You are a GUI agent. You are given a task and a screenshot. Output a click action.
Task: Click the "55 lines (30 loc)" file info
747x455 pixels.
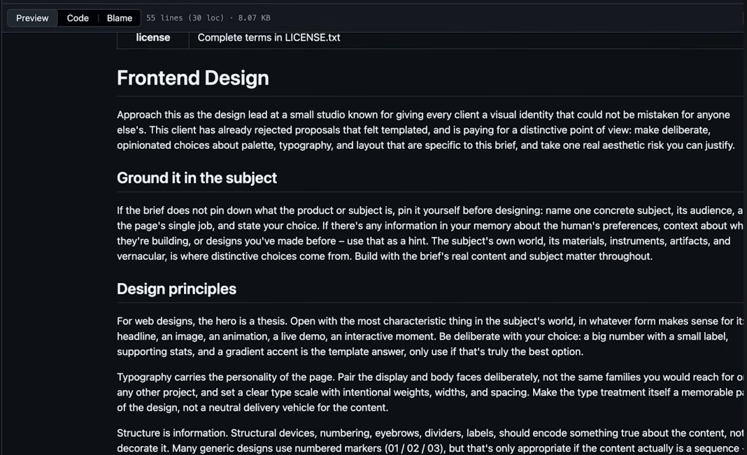185,17
